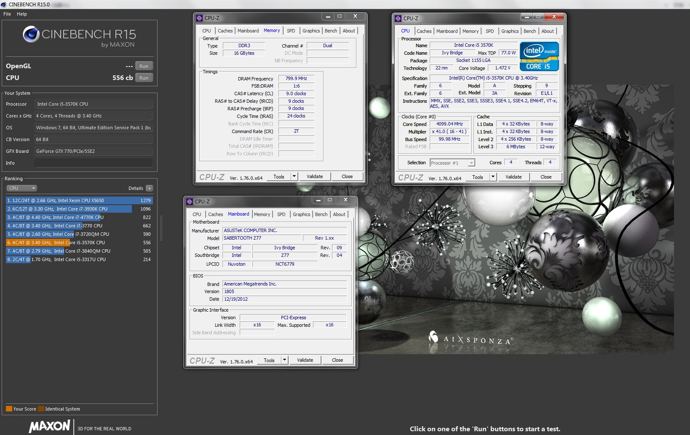Switch to Memory tab in processor CPU-Z window
Screen dimensions: 690x435
[x=471, y=31]
